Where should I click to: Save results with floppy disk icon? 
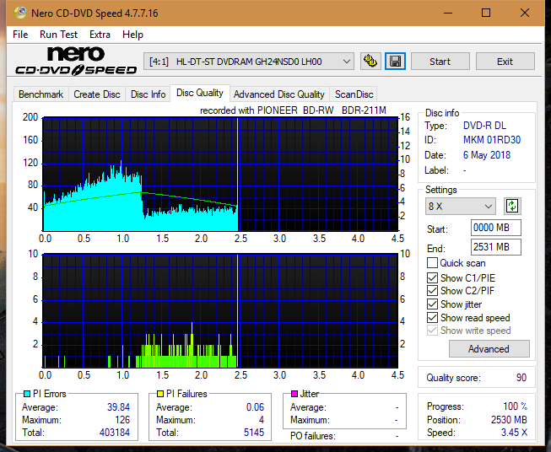(396, 62)
